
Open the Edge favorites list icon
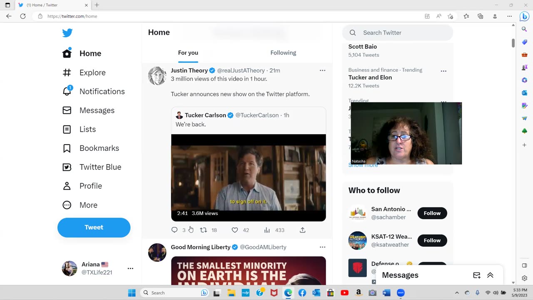tap(466, 16)
